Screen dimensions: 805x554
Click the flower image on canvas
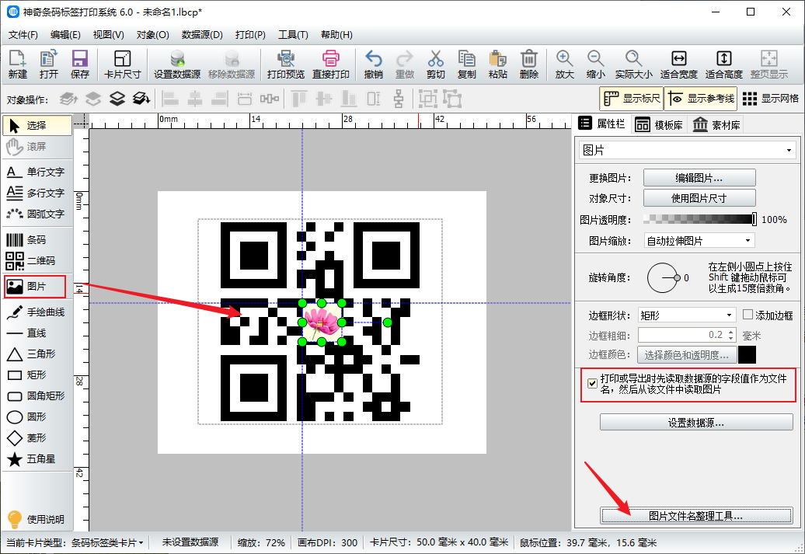tap(322, 322)
